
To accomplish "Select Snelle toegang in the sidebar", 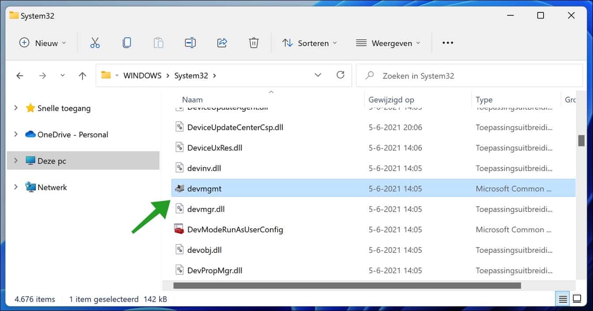I will (x=64, y=108).
